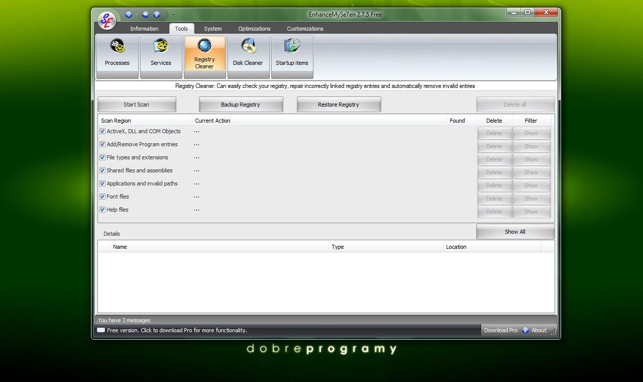The width and height of the screenshot is (643, 382).
Task: Click Delete for File types and extensions
Action: pos(494,159)
